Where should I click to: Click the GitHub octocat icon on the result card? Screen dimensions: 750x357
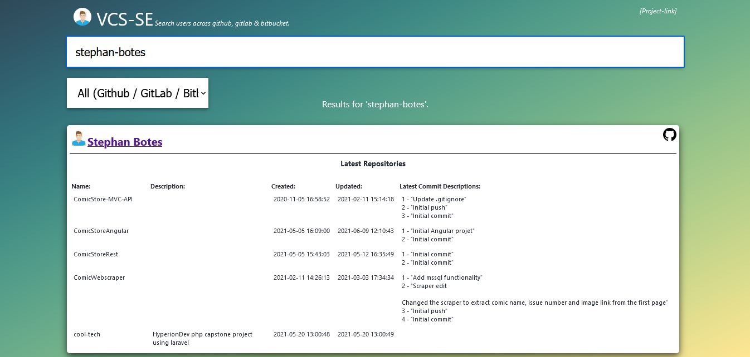669,134
